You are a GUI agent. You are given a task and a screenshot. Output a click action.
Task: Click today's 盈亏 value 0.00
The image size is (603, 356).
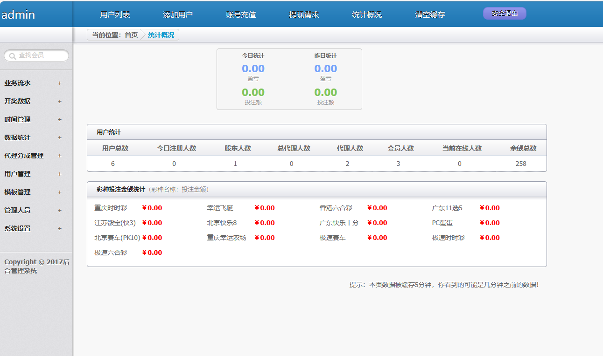(253, 68)
